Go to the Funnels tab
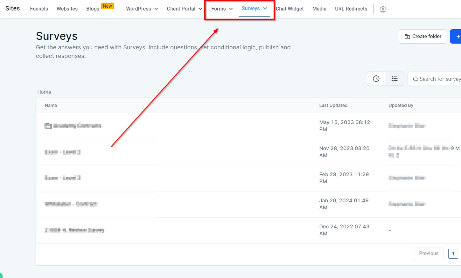Viewport: 461px width, 278px height. click(39, 9)
